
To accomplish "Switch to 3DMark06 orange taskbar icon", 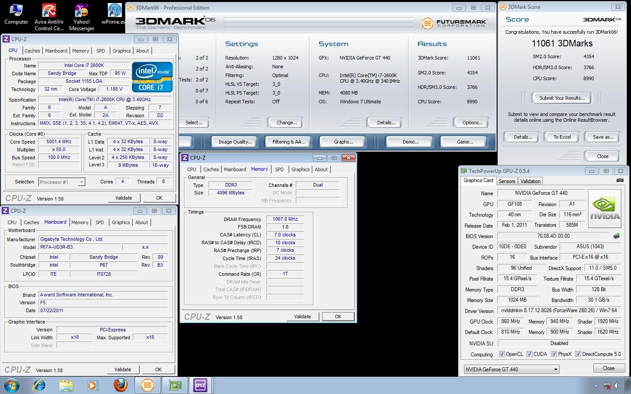I will coord(148,385).
